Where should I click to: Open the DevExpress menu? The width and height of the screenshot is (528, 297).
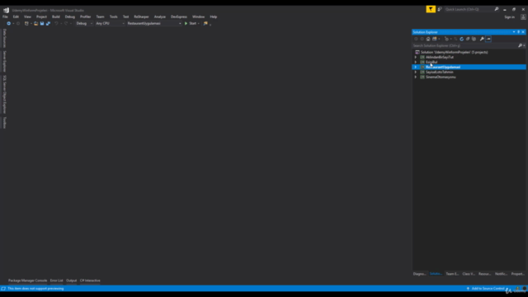tap(178, 16)
